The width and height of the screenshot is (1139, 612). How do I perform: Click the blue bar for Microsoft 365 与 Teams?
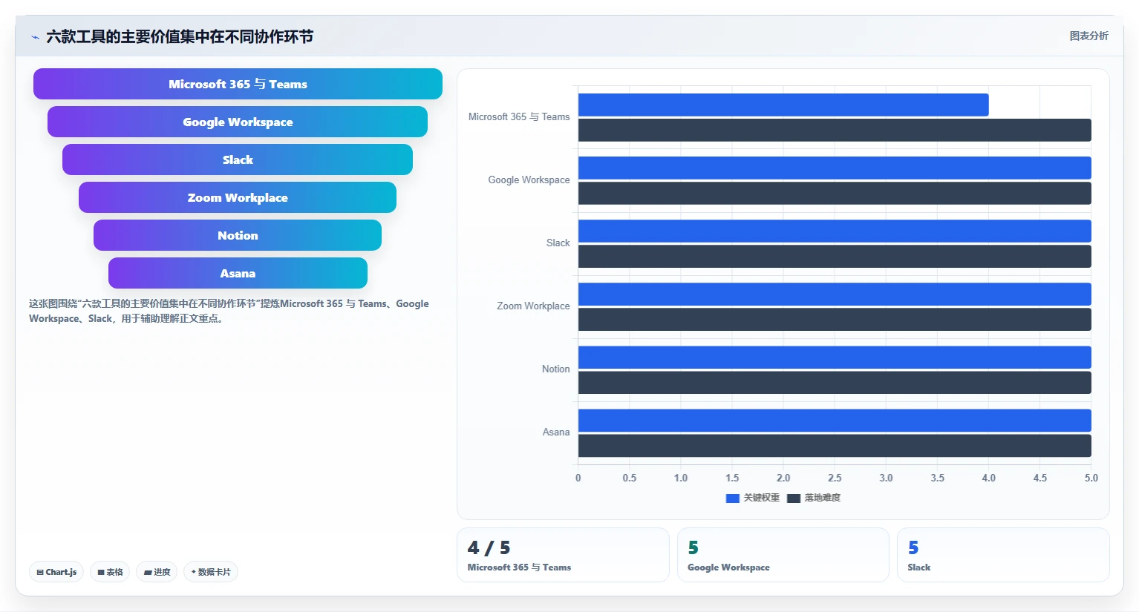click(x=783, y=105)
